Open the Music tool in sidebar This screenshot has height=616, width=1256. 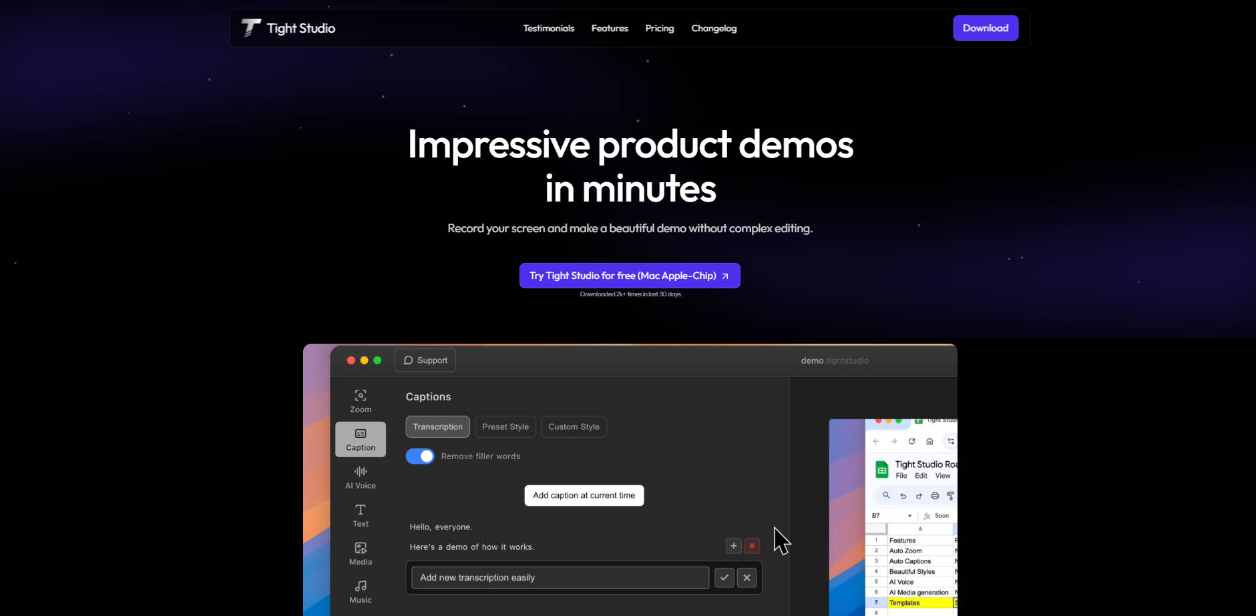pos(361,591)
